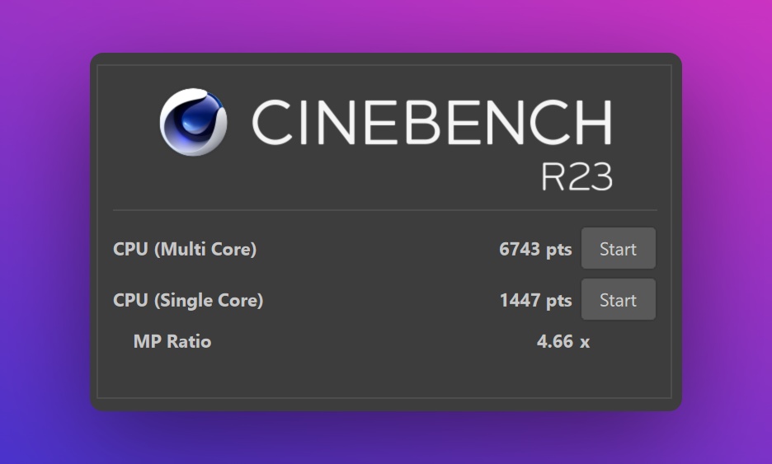Click the background below the Cinebench panel
772x464 pixels.
385,438
